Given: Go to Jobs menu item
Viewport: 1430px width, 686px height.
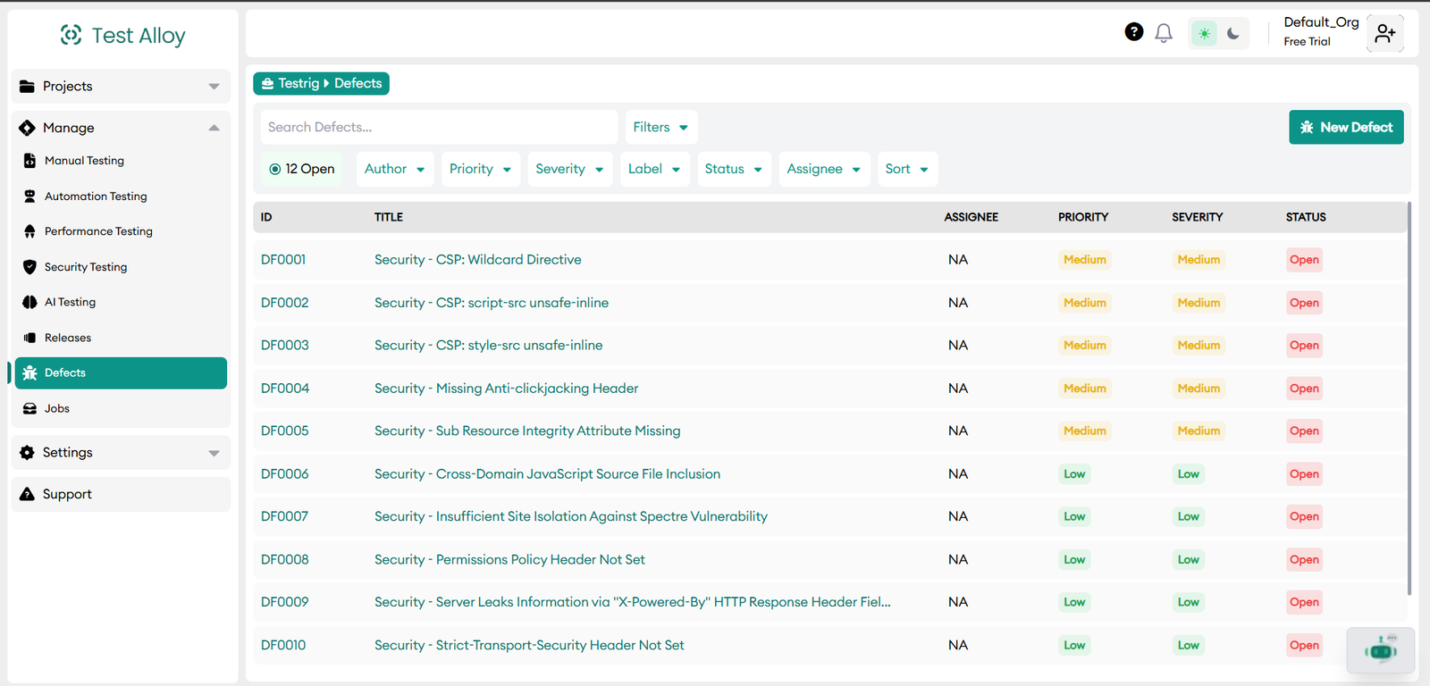Looking at the screenshot, I should click(x=121, y=408).
